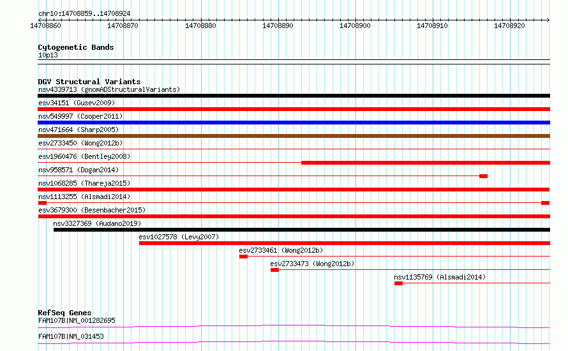Click ruler position 14708920

[x=509, y=26]
